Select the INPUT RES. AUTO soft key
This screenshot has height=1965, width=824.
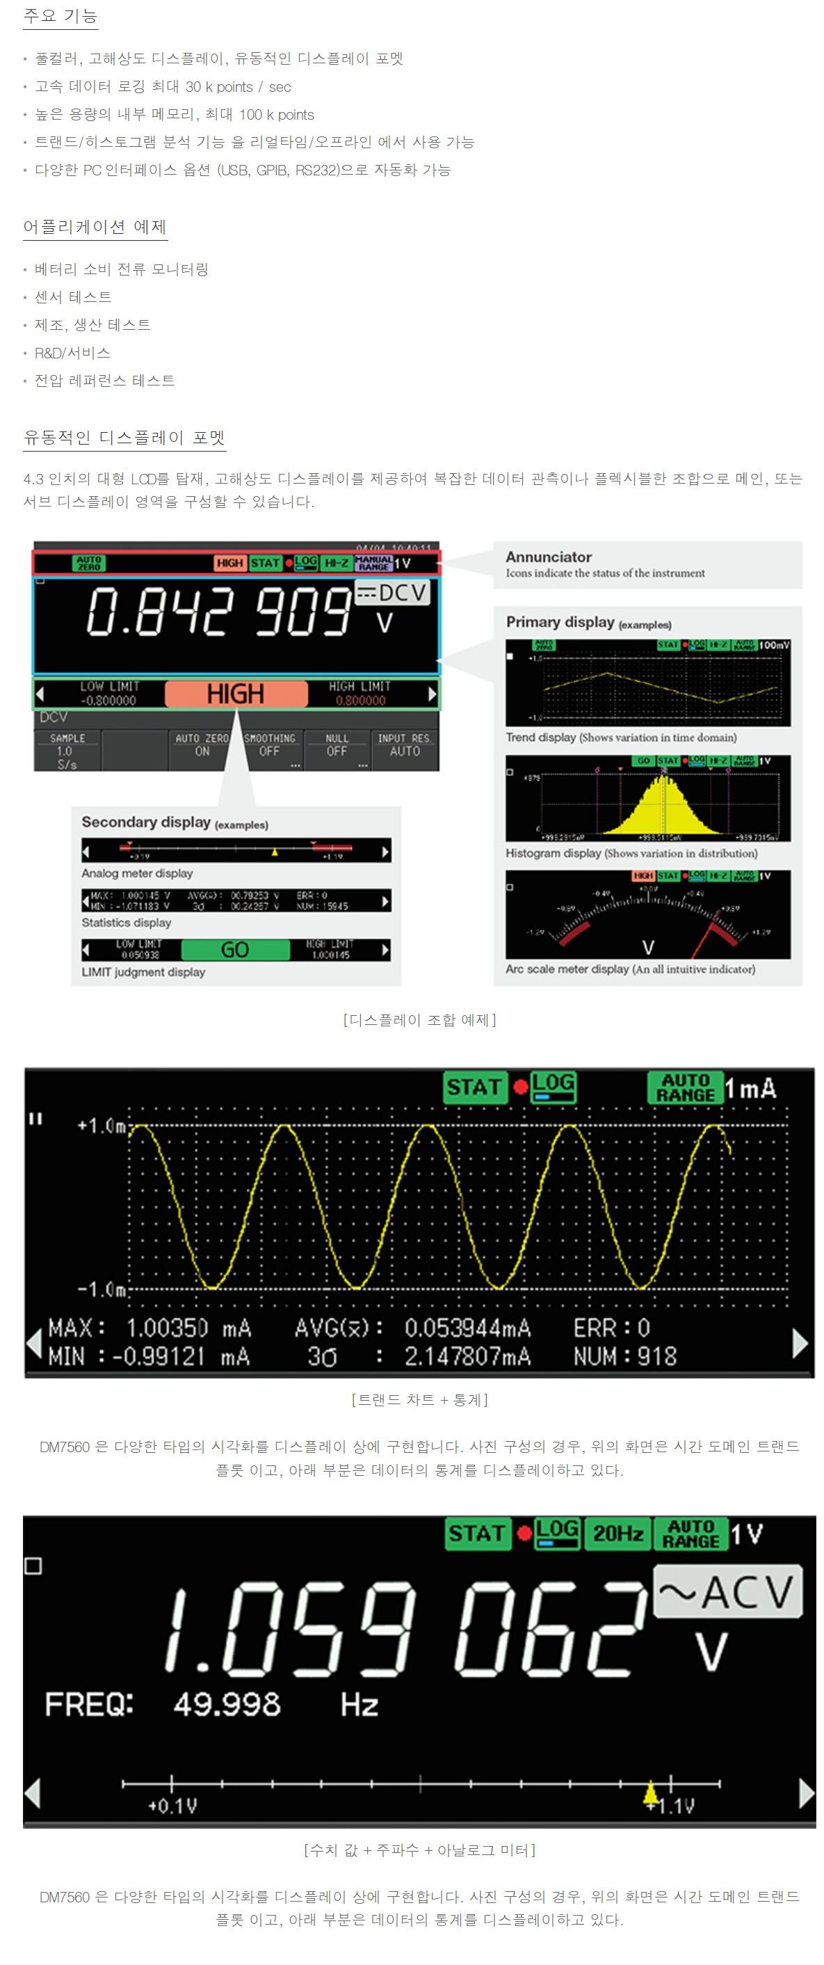click(405, 746)
